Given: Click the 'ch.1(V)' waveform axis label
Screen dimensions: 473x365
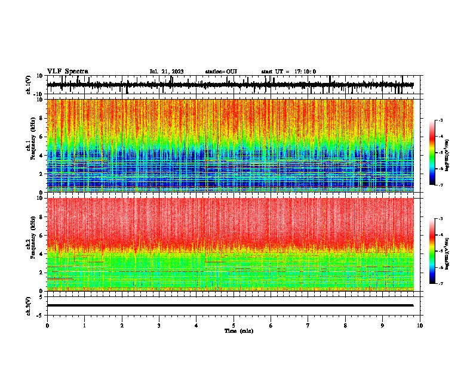Looking at the screenshot, I should tap(29, 85).
